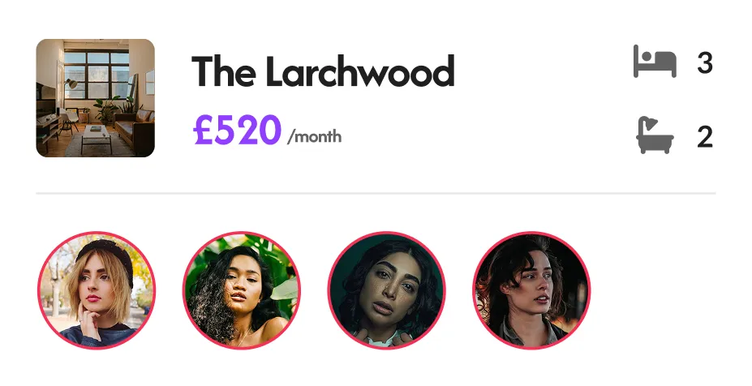Click the purple pound sign symbol

[x=202, y=130]
